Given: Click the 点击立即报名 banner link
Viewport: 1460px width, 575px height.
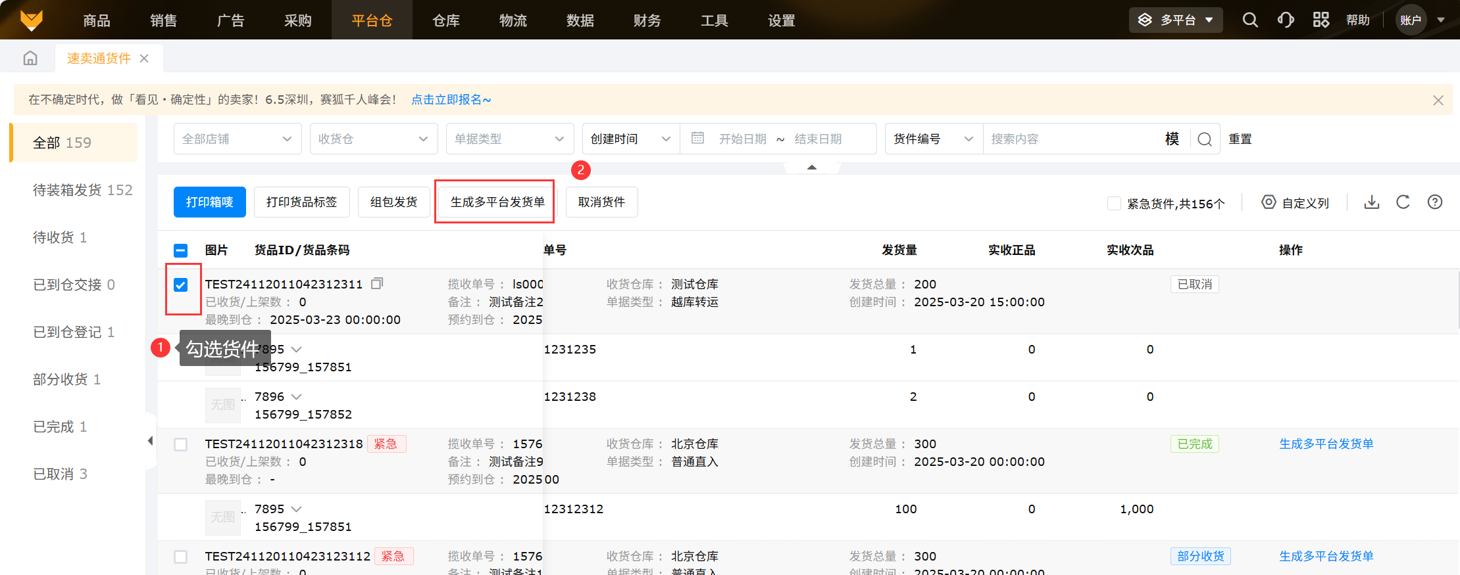Looking at the screenshot, I should point(451,100).
